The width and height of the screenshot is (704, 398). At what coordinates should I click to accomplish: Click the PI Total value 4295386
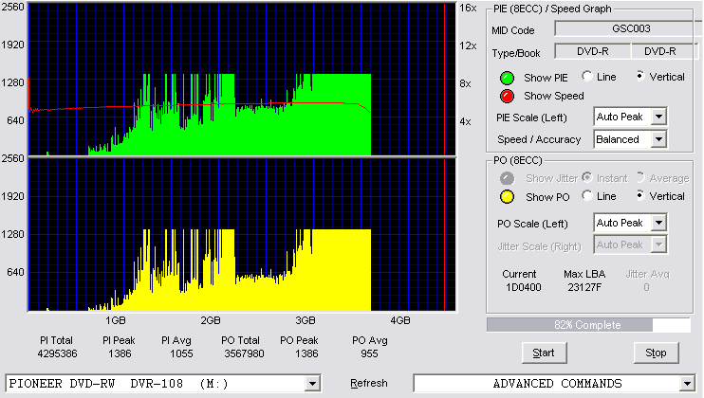57,353
